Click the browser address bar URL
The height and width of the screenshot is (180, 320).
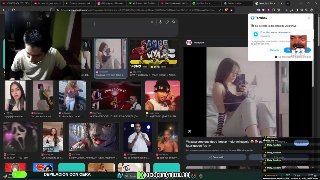pyautogui.click(x=138, y=10)
